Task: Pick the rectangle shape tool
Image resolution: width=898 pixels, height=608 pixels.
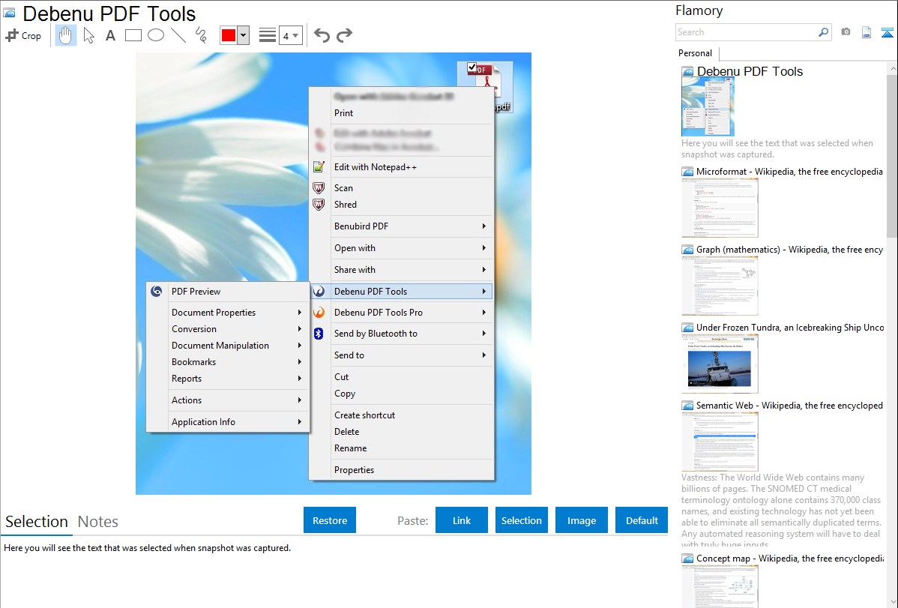Action: tap(133, 35)
